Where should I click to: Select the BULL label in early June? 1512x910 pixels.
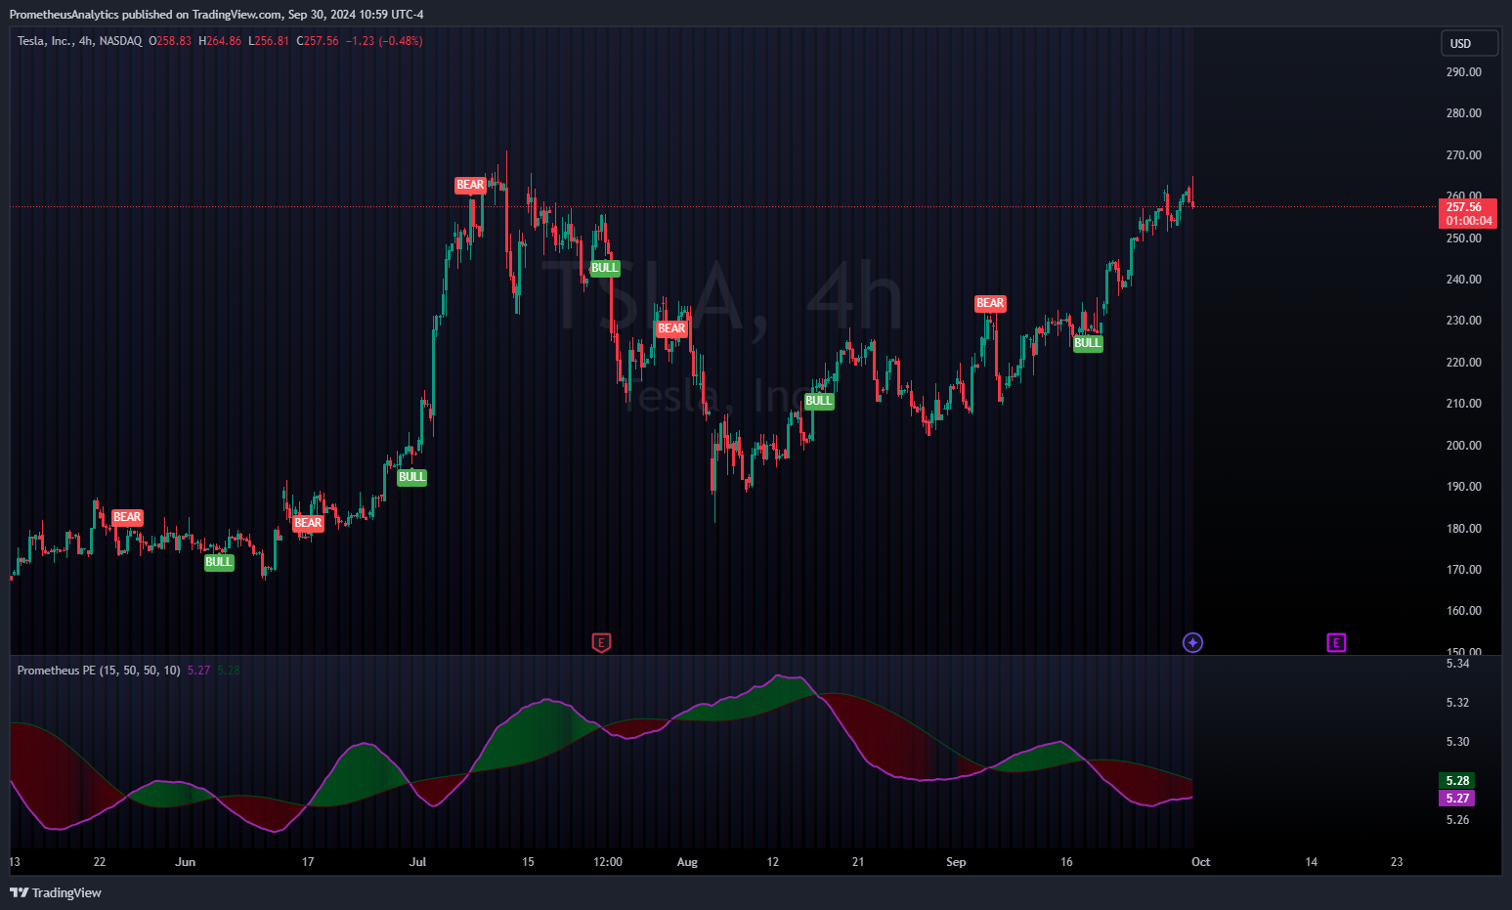coord(219,562)
